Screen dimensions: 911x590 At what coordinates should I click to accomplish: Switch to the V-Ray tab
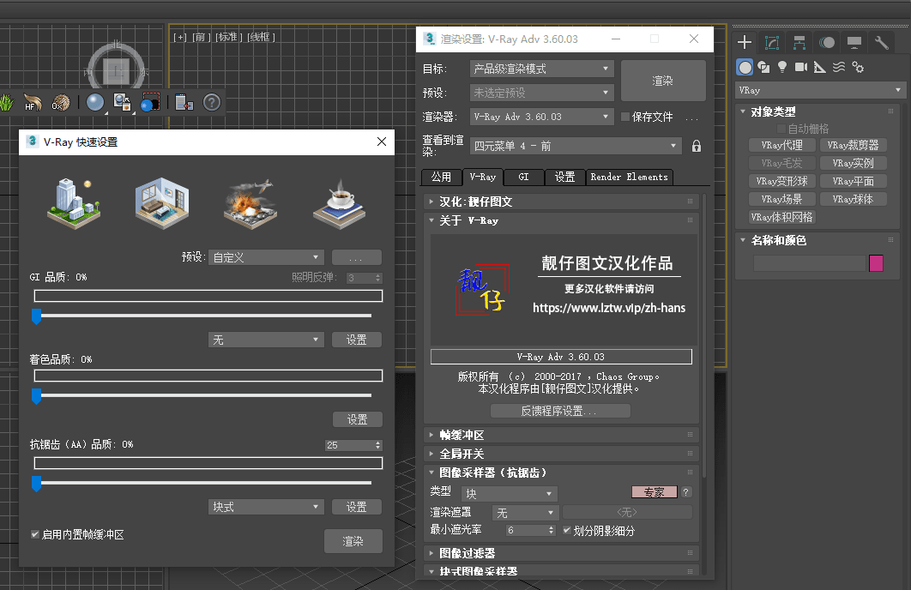coord(483,177)
